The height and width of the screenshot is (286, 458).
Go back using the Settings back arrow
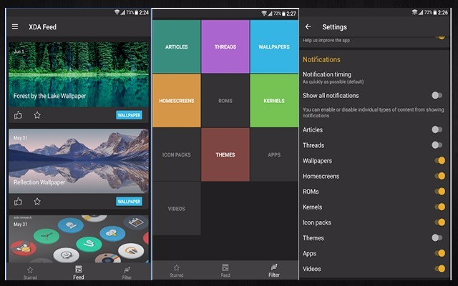pos(308,27)
